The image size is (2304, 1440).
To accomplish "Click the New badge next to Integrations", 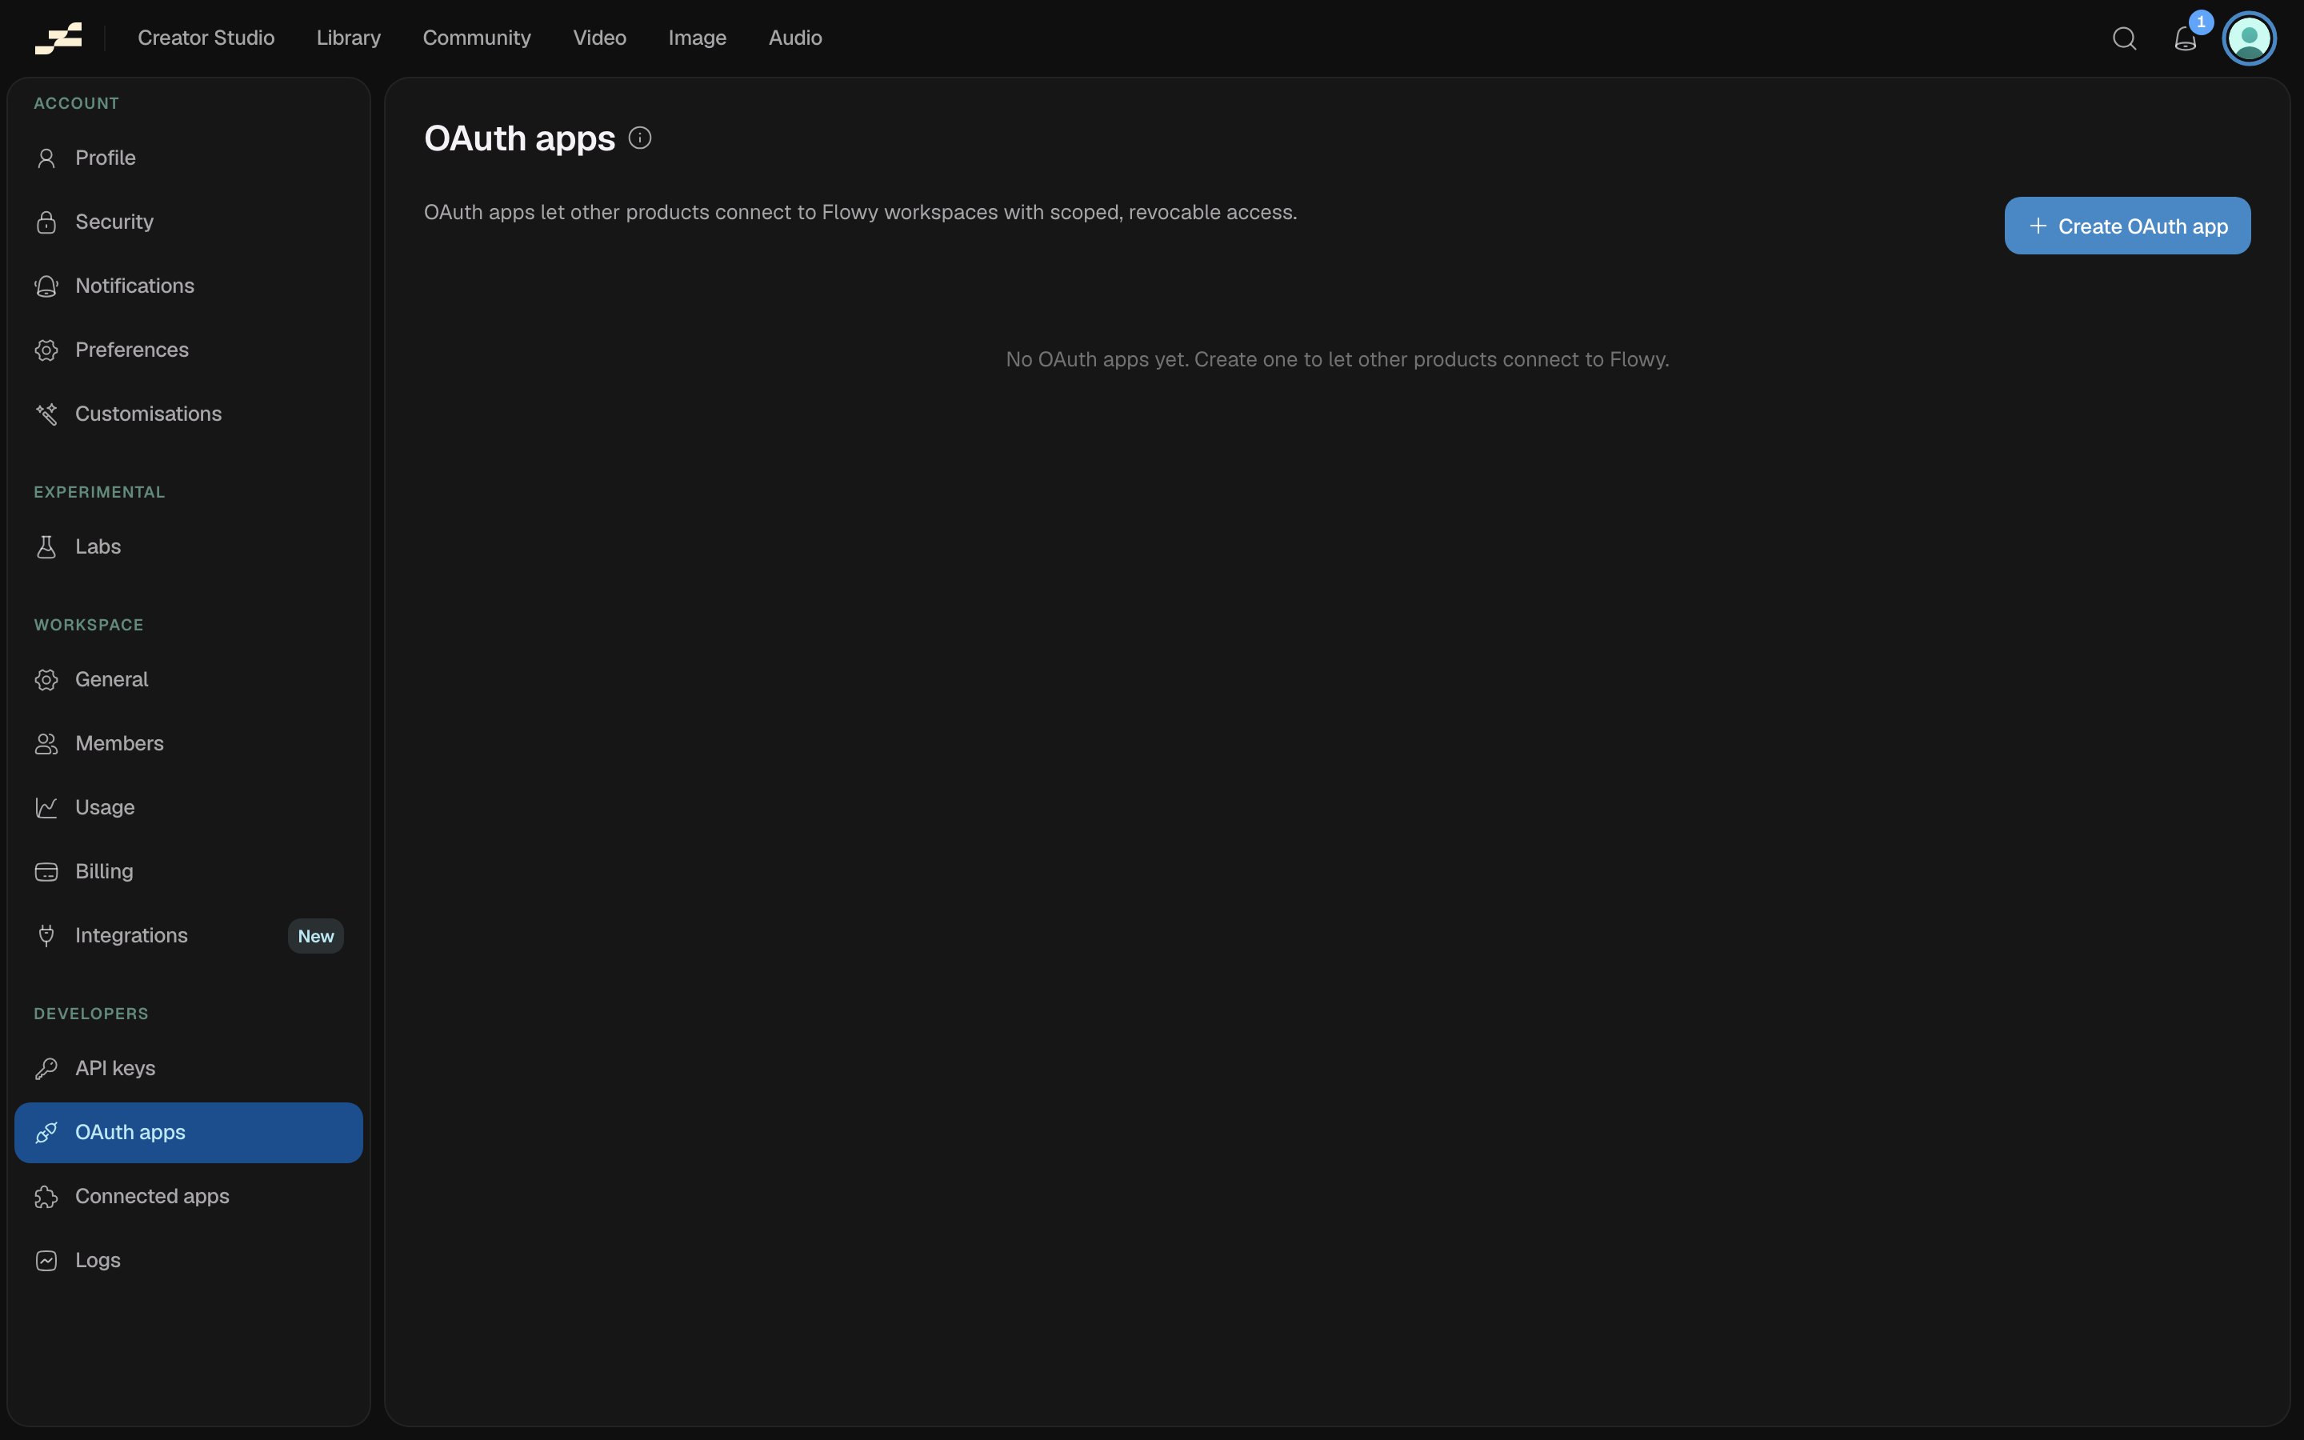I will 315,936.
